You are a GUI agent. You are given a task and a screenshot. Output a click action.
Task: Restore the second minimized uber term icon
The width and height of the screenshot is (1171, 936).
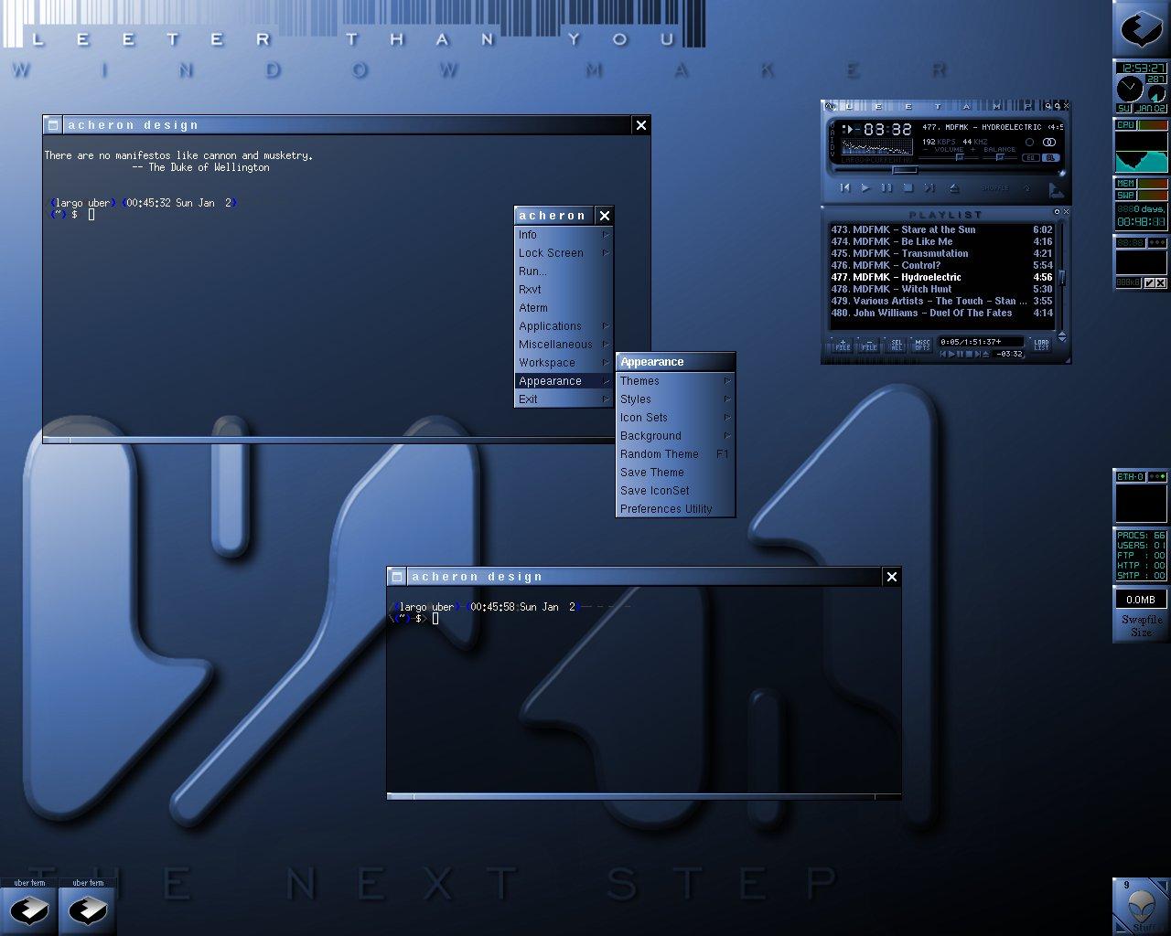[x=88, y=906]
